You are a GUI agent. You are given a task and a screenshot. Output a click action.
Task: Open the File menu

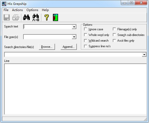point(6,10)
